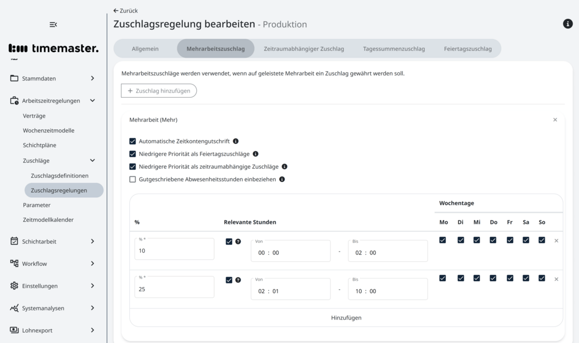Enable Gutgeschriebene Abwesenheitsstunden einbeziehen checkbox

(133, 180)
